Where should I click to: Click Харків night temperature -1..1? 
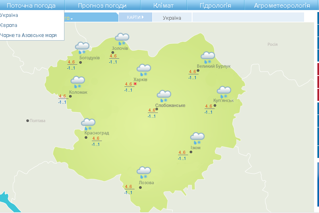(128, 90)
